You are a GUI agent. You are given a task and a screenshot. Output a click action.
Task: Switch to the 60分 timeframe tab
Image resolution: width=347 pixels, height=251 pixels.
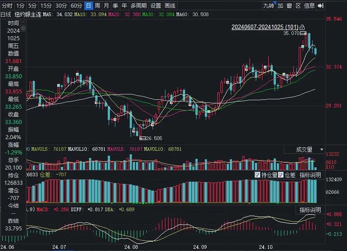[x=76, y=6]
